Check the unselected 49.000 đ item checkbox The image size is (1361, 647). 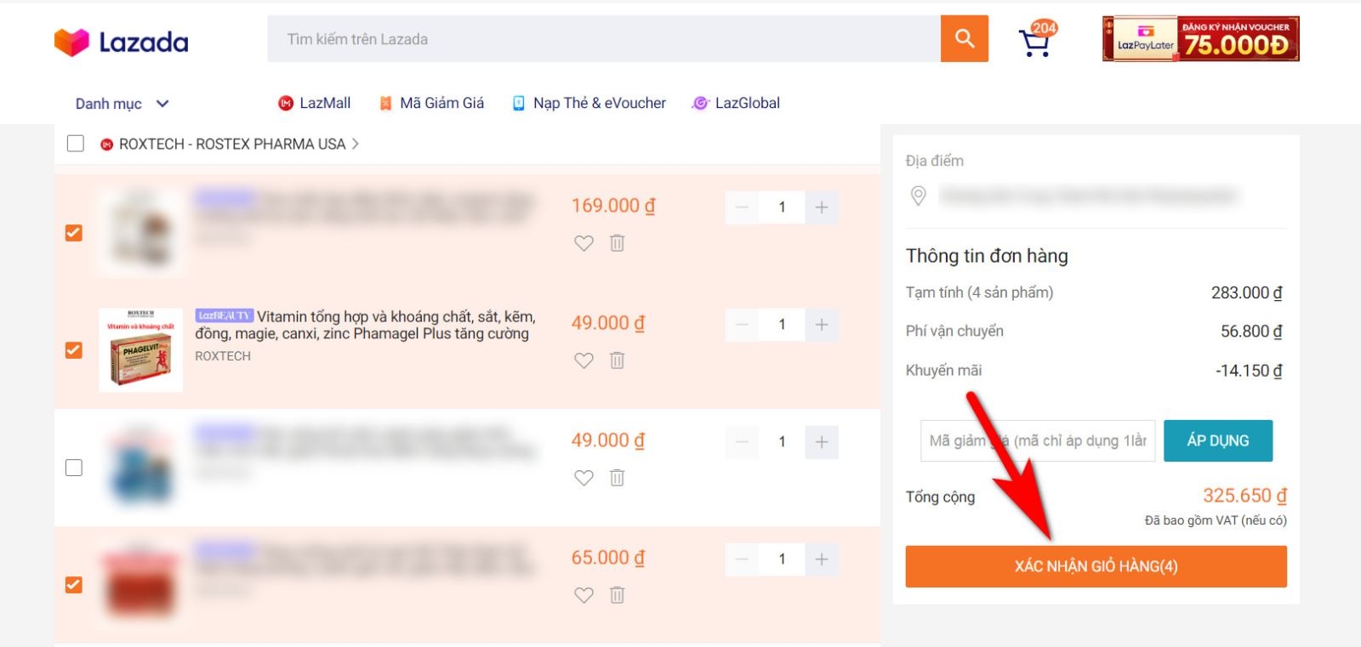pyautogui.click(x=74, y=468)
